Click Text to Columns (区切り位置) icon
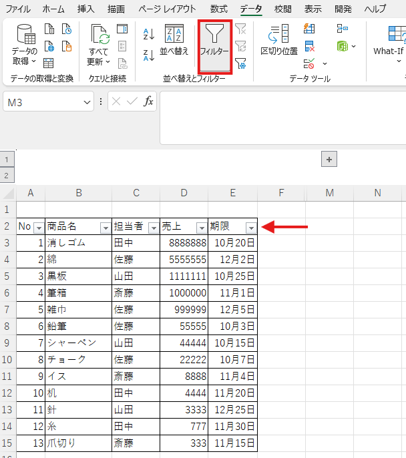406x458 pixels. tap(278, 34)
